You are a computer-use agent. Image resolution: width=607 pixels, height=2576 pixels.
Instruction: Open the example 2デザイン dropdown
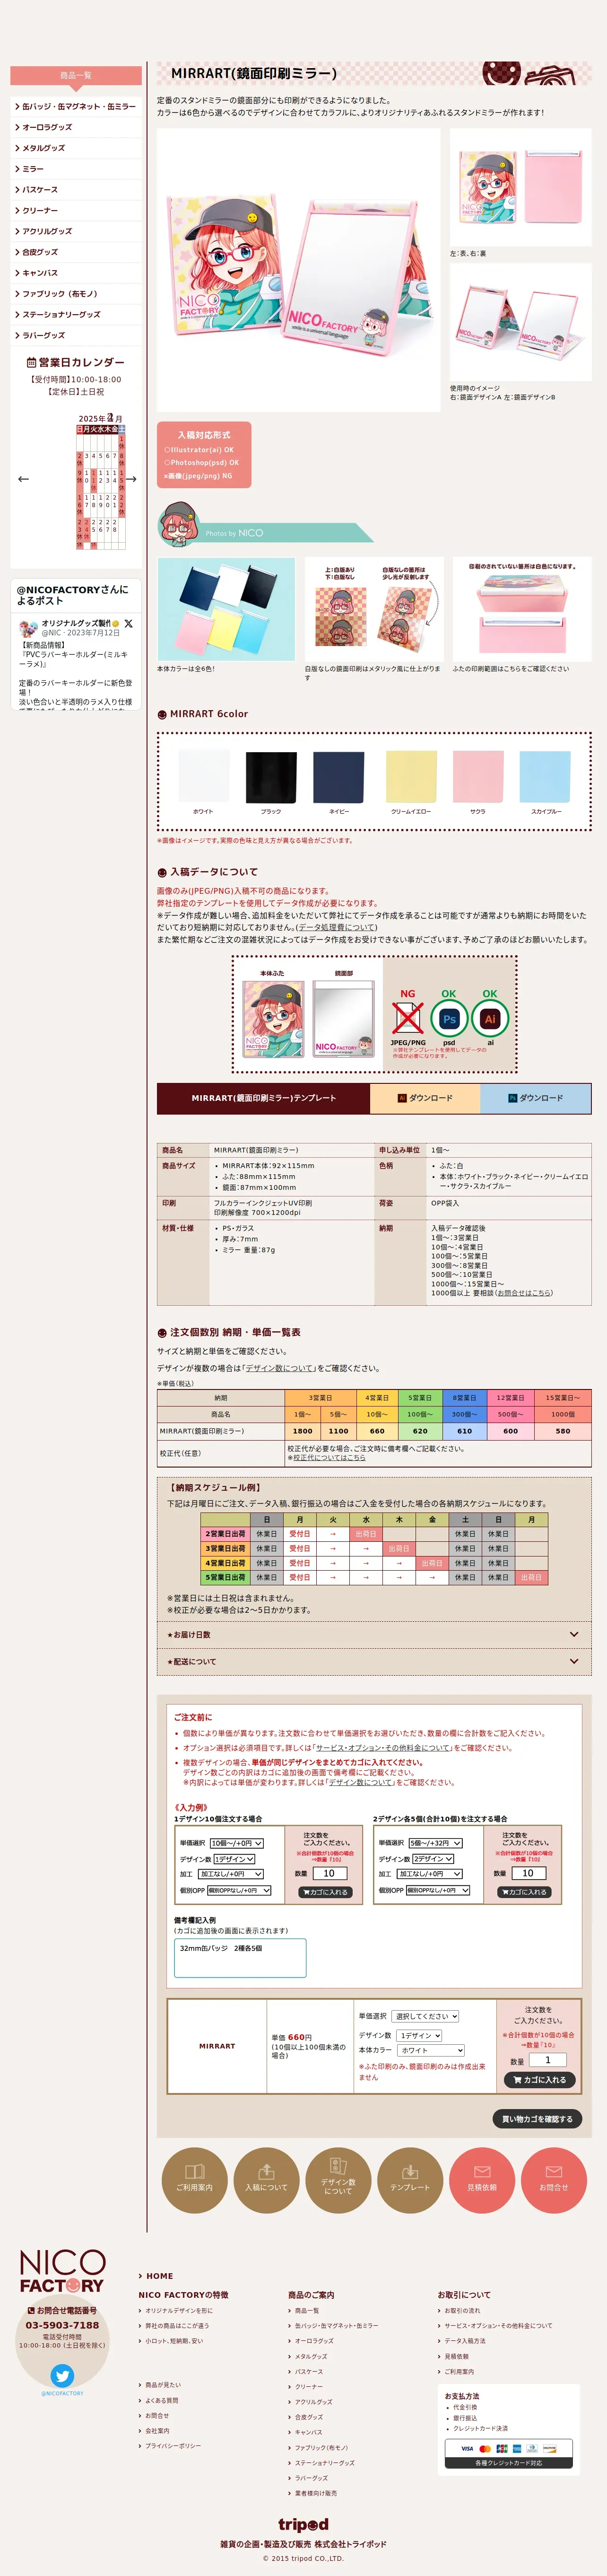tap(433, 1859)
